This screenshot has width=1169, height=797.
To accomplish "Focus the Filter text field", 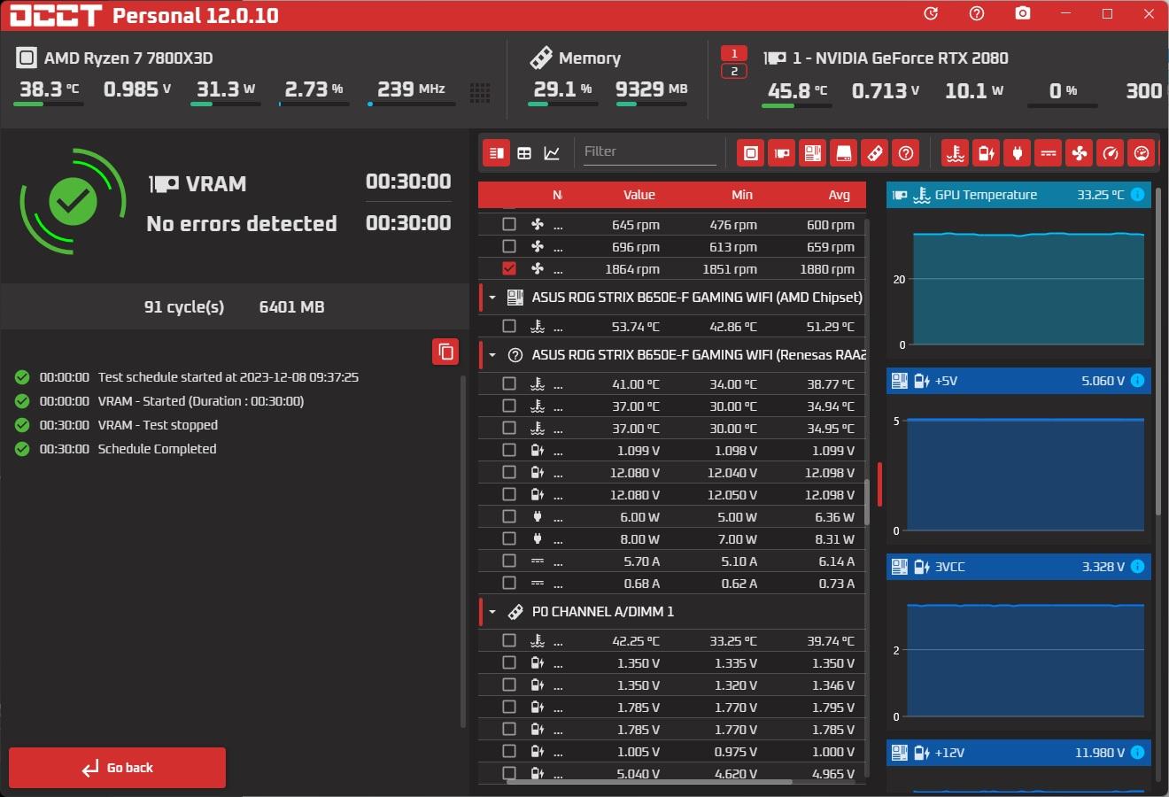I will pyautogui.click(x=649, y=151).
